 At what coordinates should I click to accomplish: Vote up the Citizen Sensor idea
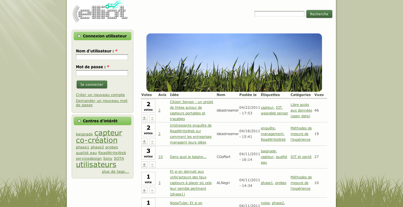point(144,118)
